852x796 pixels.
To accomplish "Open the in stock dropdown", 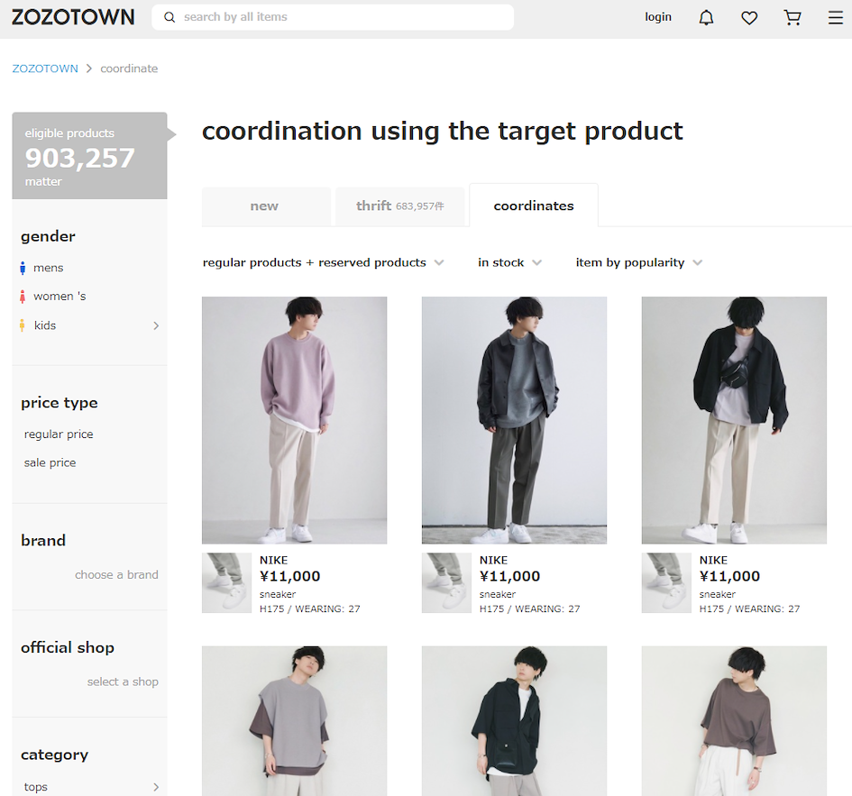I will click(509, 262).
